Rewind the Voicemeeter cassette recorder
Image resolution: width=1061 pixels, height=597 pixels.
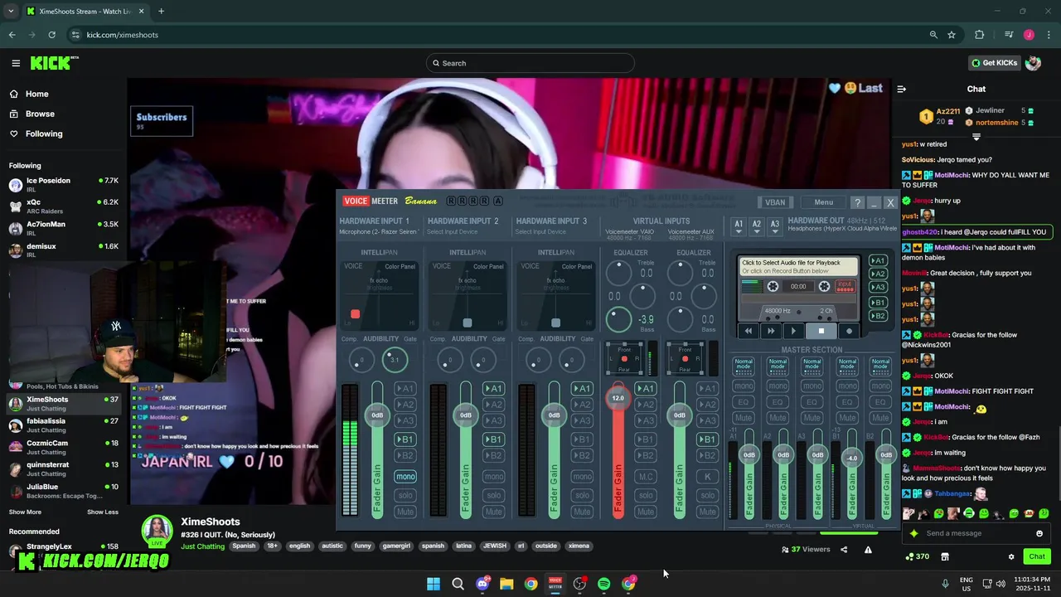point(749,331)
